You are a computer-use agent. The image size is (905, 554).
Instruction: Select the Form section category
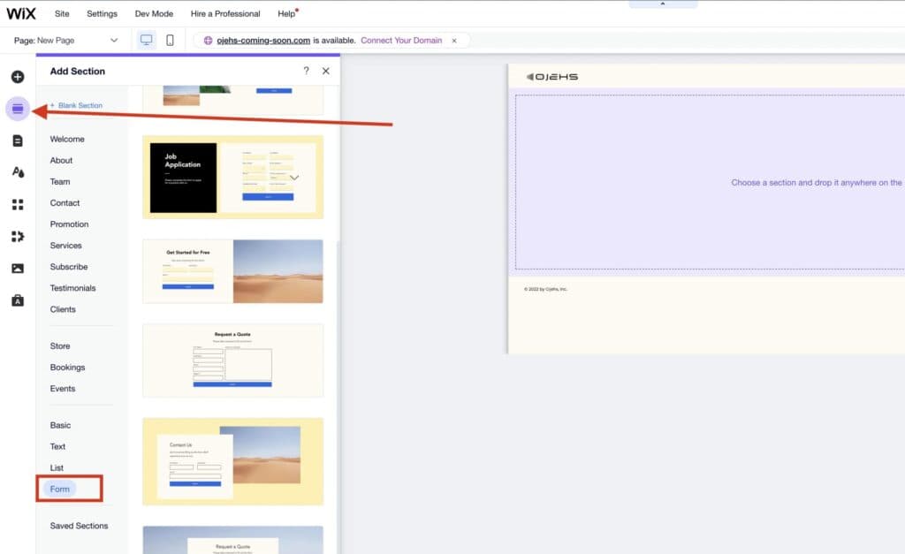click(59, 489)
